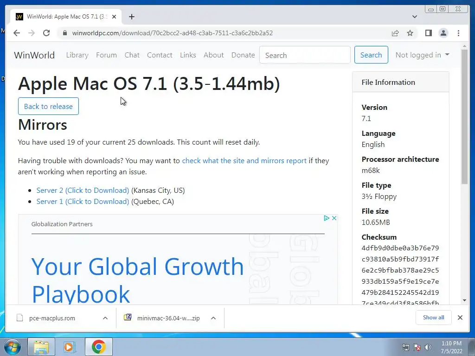475x356 pixels.
Task: Download from Server 2 Kansas City
Action: pyautogui.click(x=83, y=190)
